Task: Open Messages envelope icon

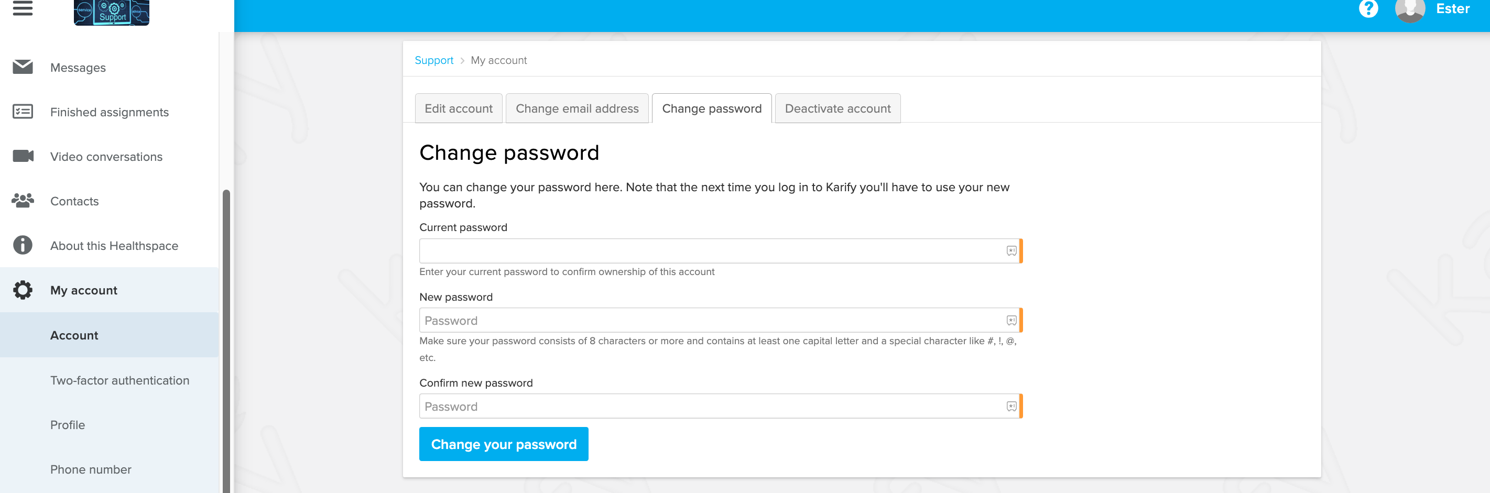Action: [x=23, y=67]
